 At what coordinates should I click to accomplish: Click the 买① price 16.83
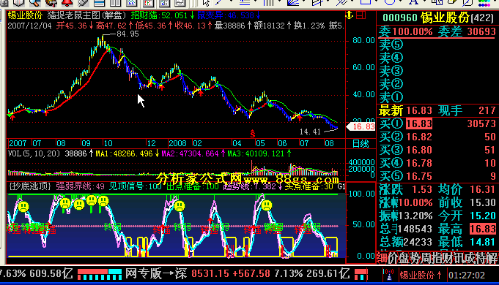click(x=419, y=123)
